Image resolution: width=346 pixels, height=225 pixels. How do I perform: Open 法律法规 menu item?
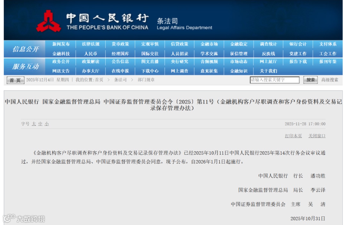click(x=91, y=44)
